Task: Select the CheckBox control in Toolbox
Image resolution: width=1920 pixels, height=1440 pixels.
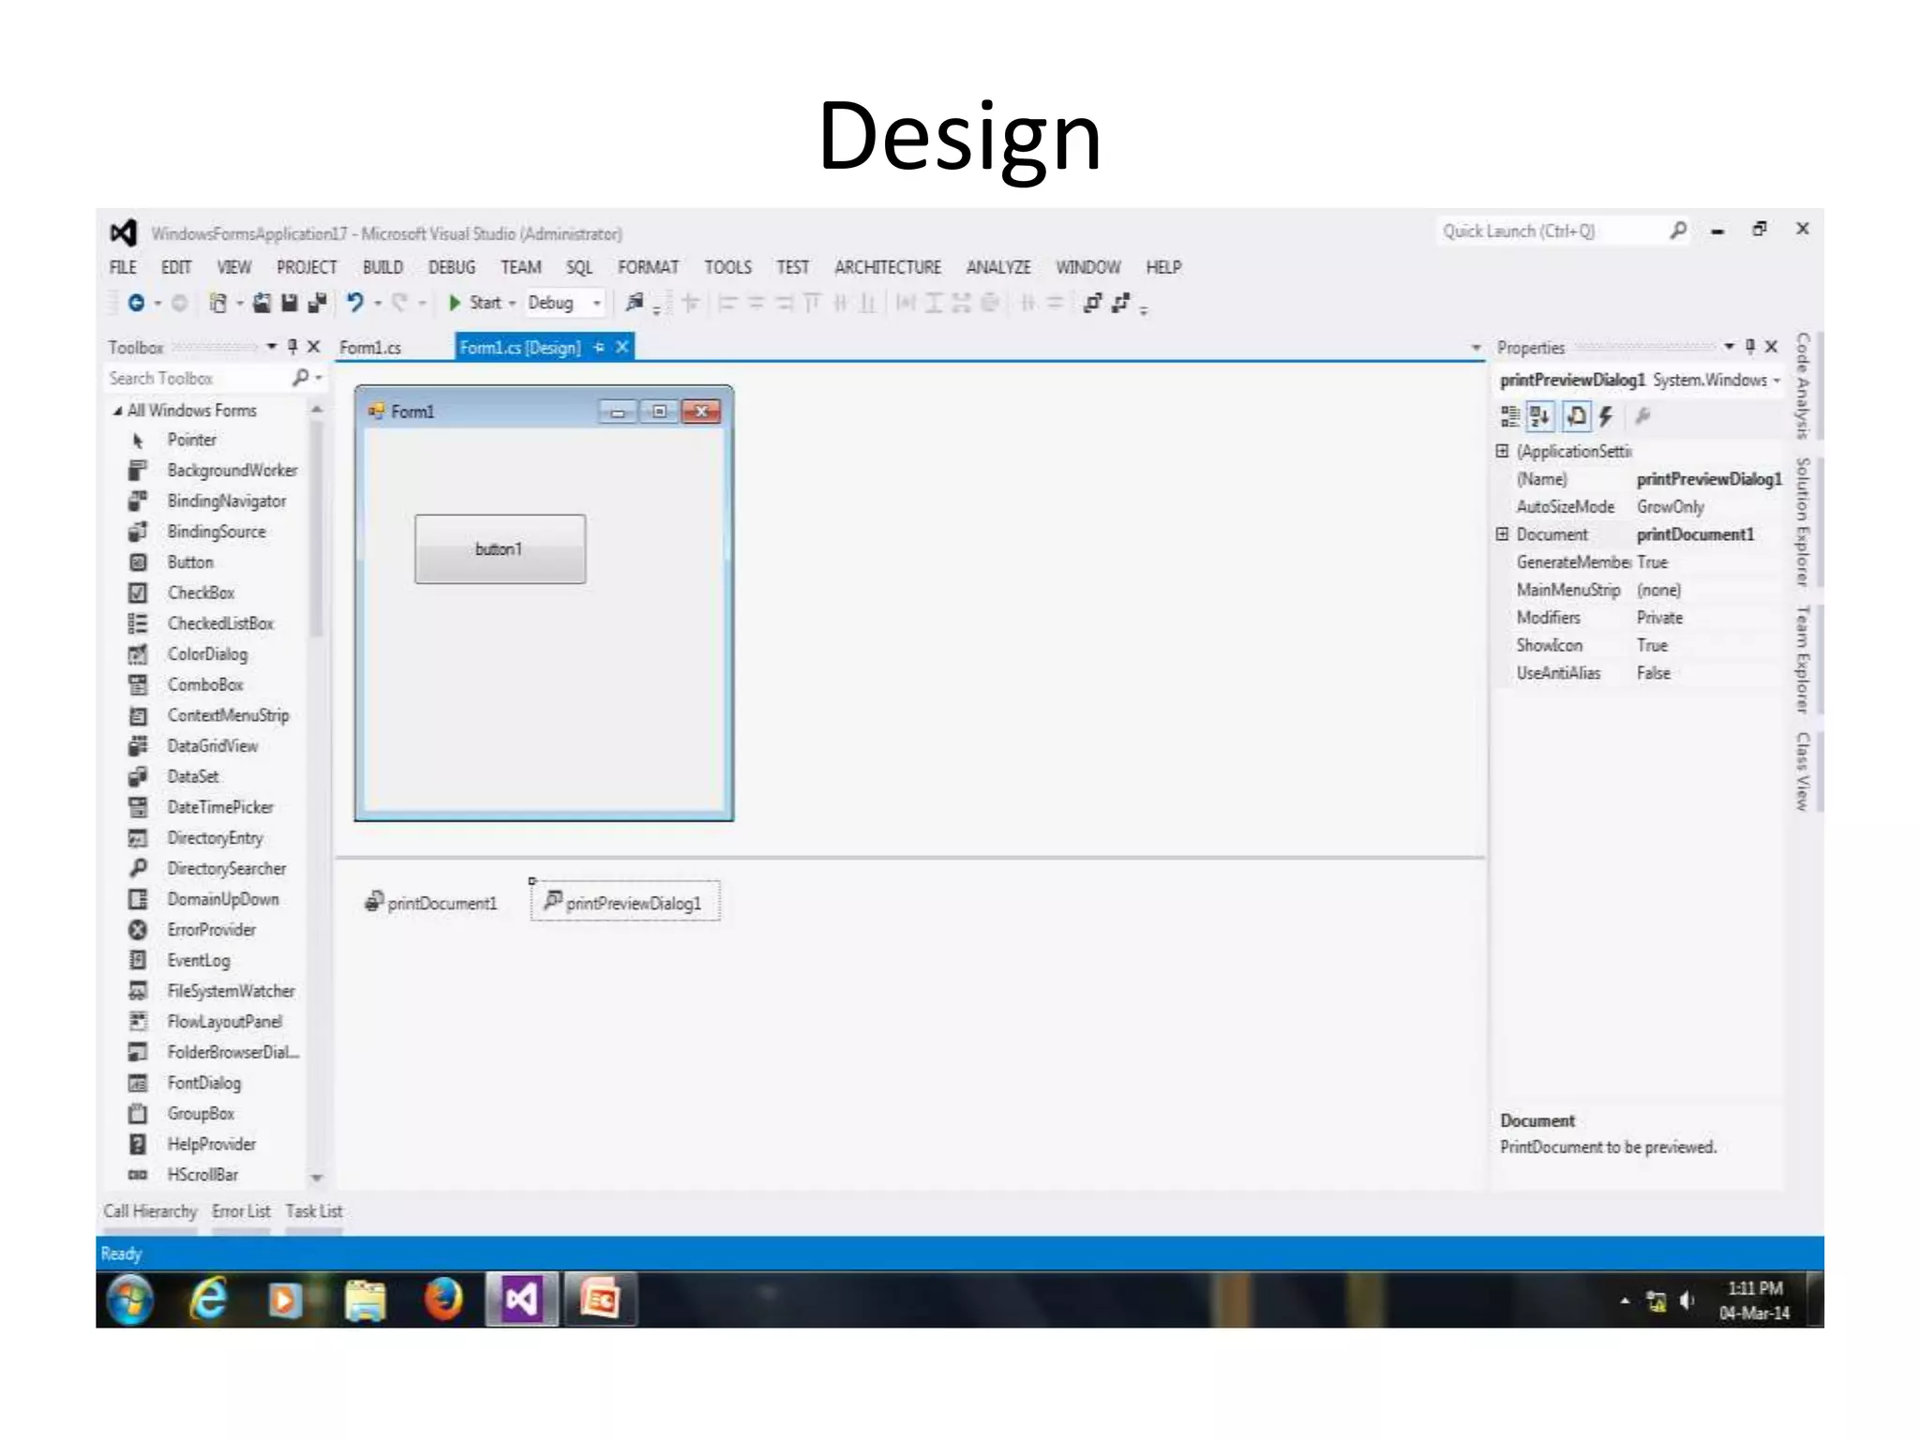Action: point(201,592)
